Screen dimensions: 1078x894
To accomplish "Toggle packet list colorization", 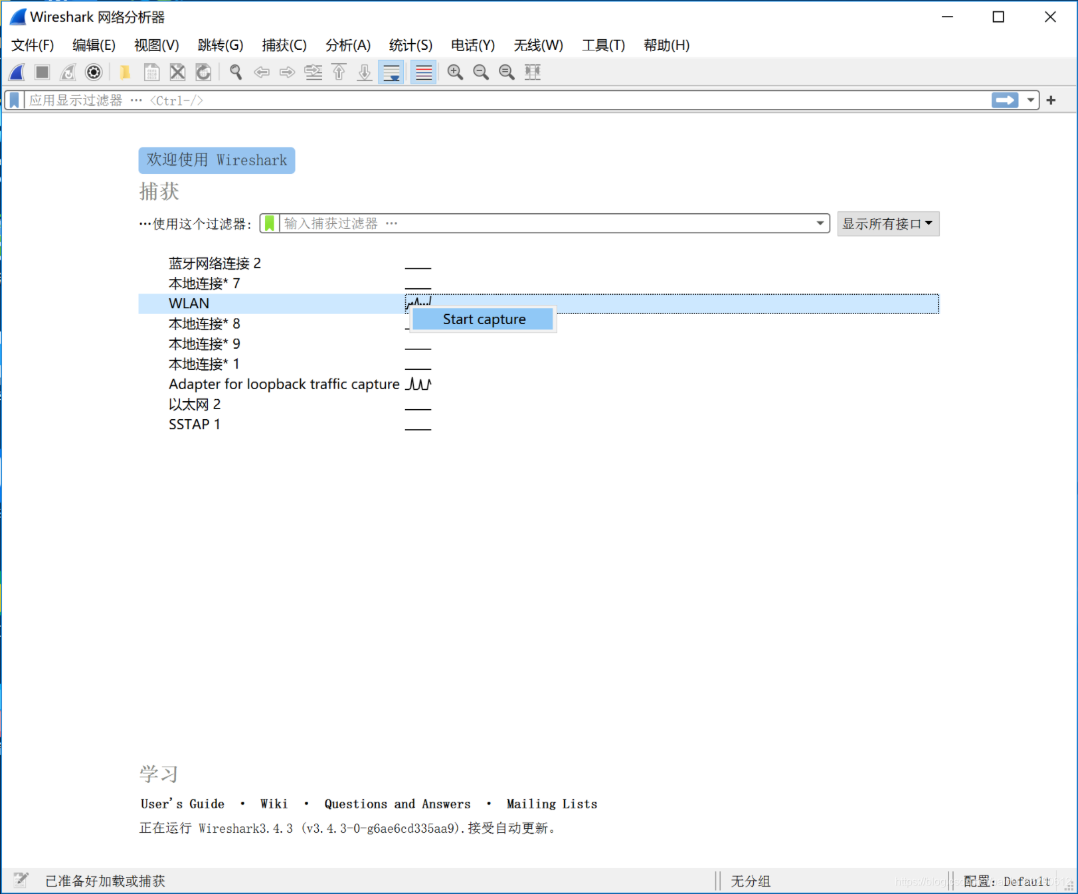I will tap(424, 72).
